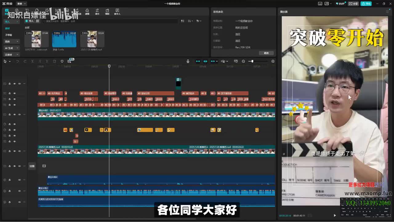Open the 模板 templates tab

click(x=107, y=12)
